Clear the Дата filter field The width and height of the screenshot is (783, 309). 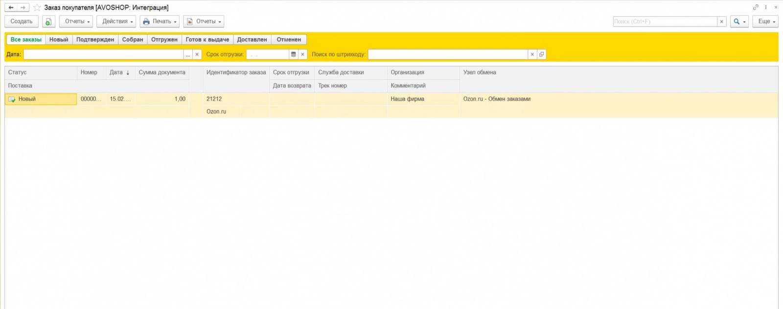click(197, 54)
